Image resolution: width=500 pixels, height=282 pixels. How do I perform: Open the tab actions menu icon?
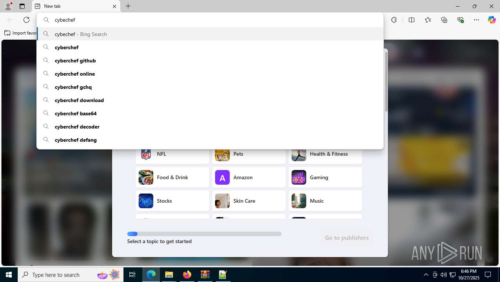point(22,6)
